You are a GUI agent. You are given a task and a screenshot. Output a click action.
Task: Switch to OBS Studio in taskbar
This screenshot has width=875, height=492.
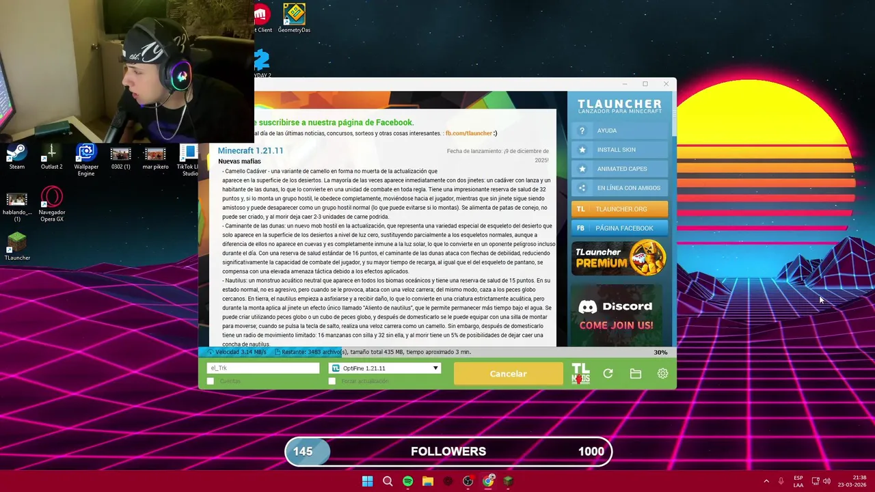point(468,481)
